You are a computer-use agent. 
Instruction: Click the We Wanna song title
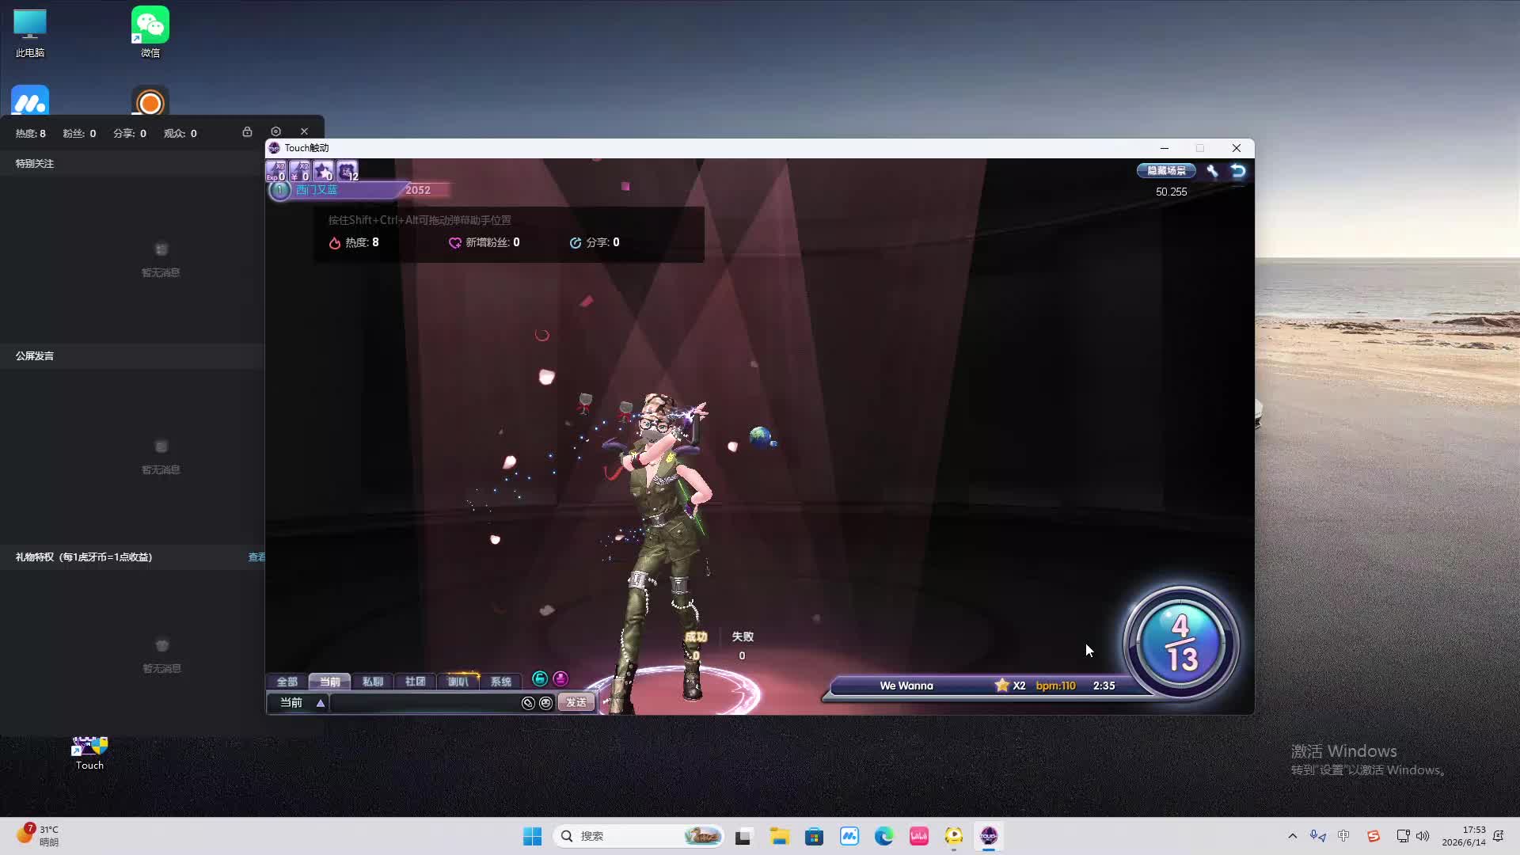pos(906,686)
